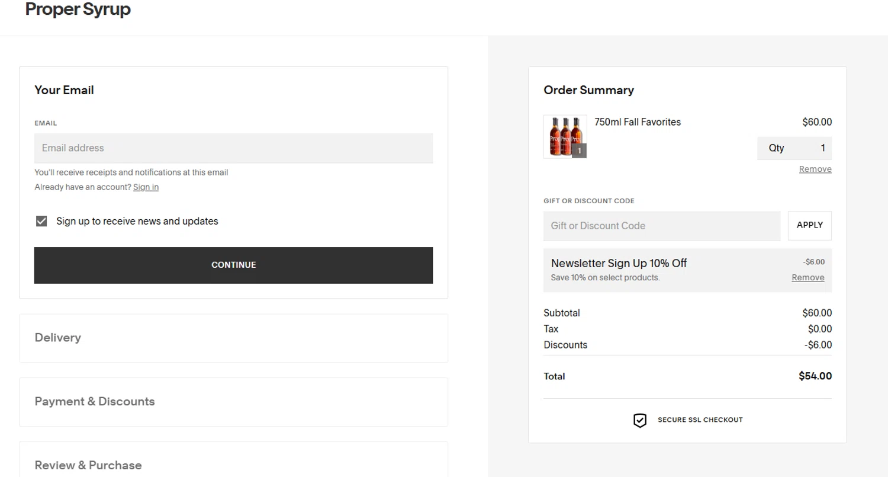Click the Discounts -$6.00 value

(818, 345)
